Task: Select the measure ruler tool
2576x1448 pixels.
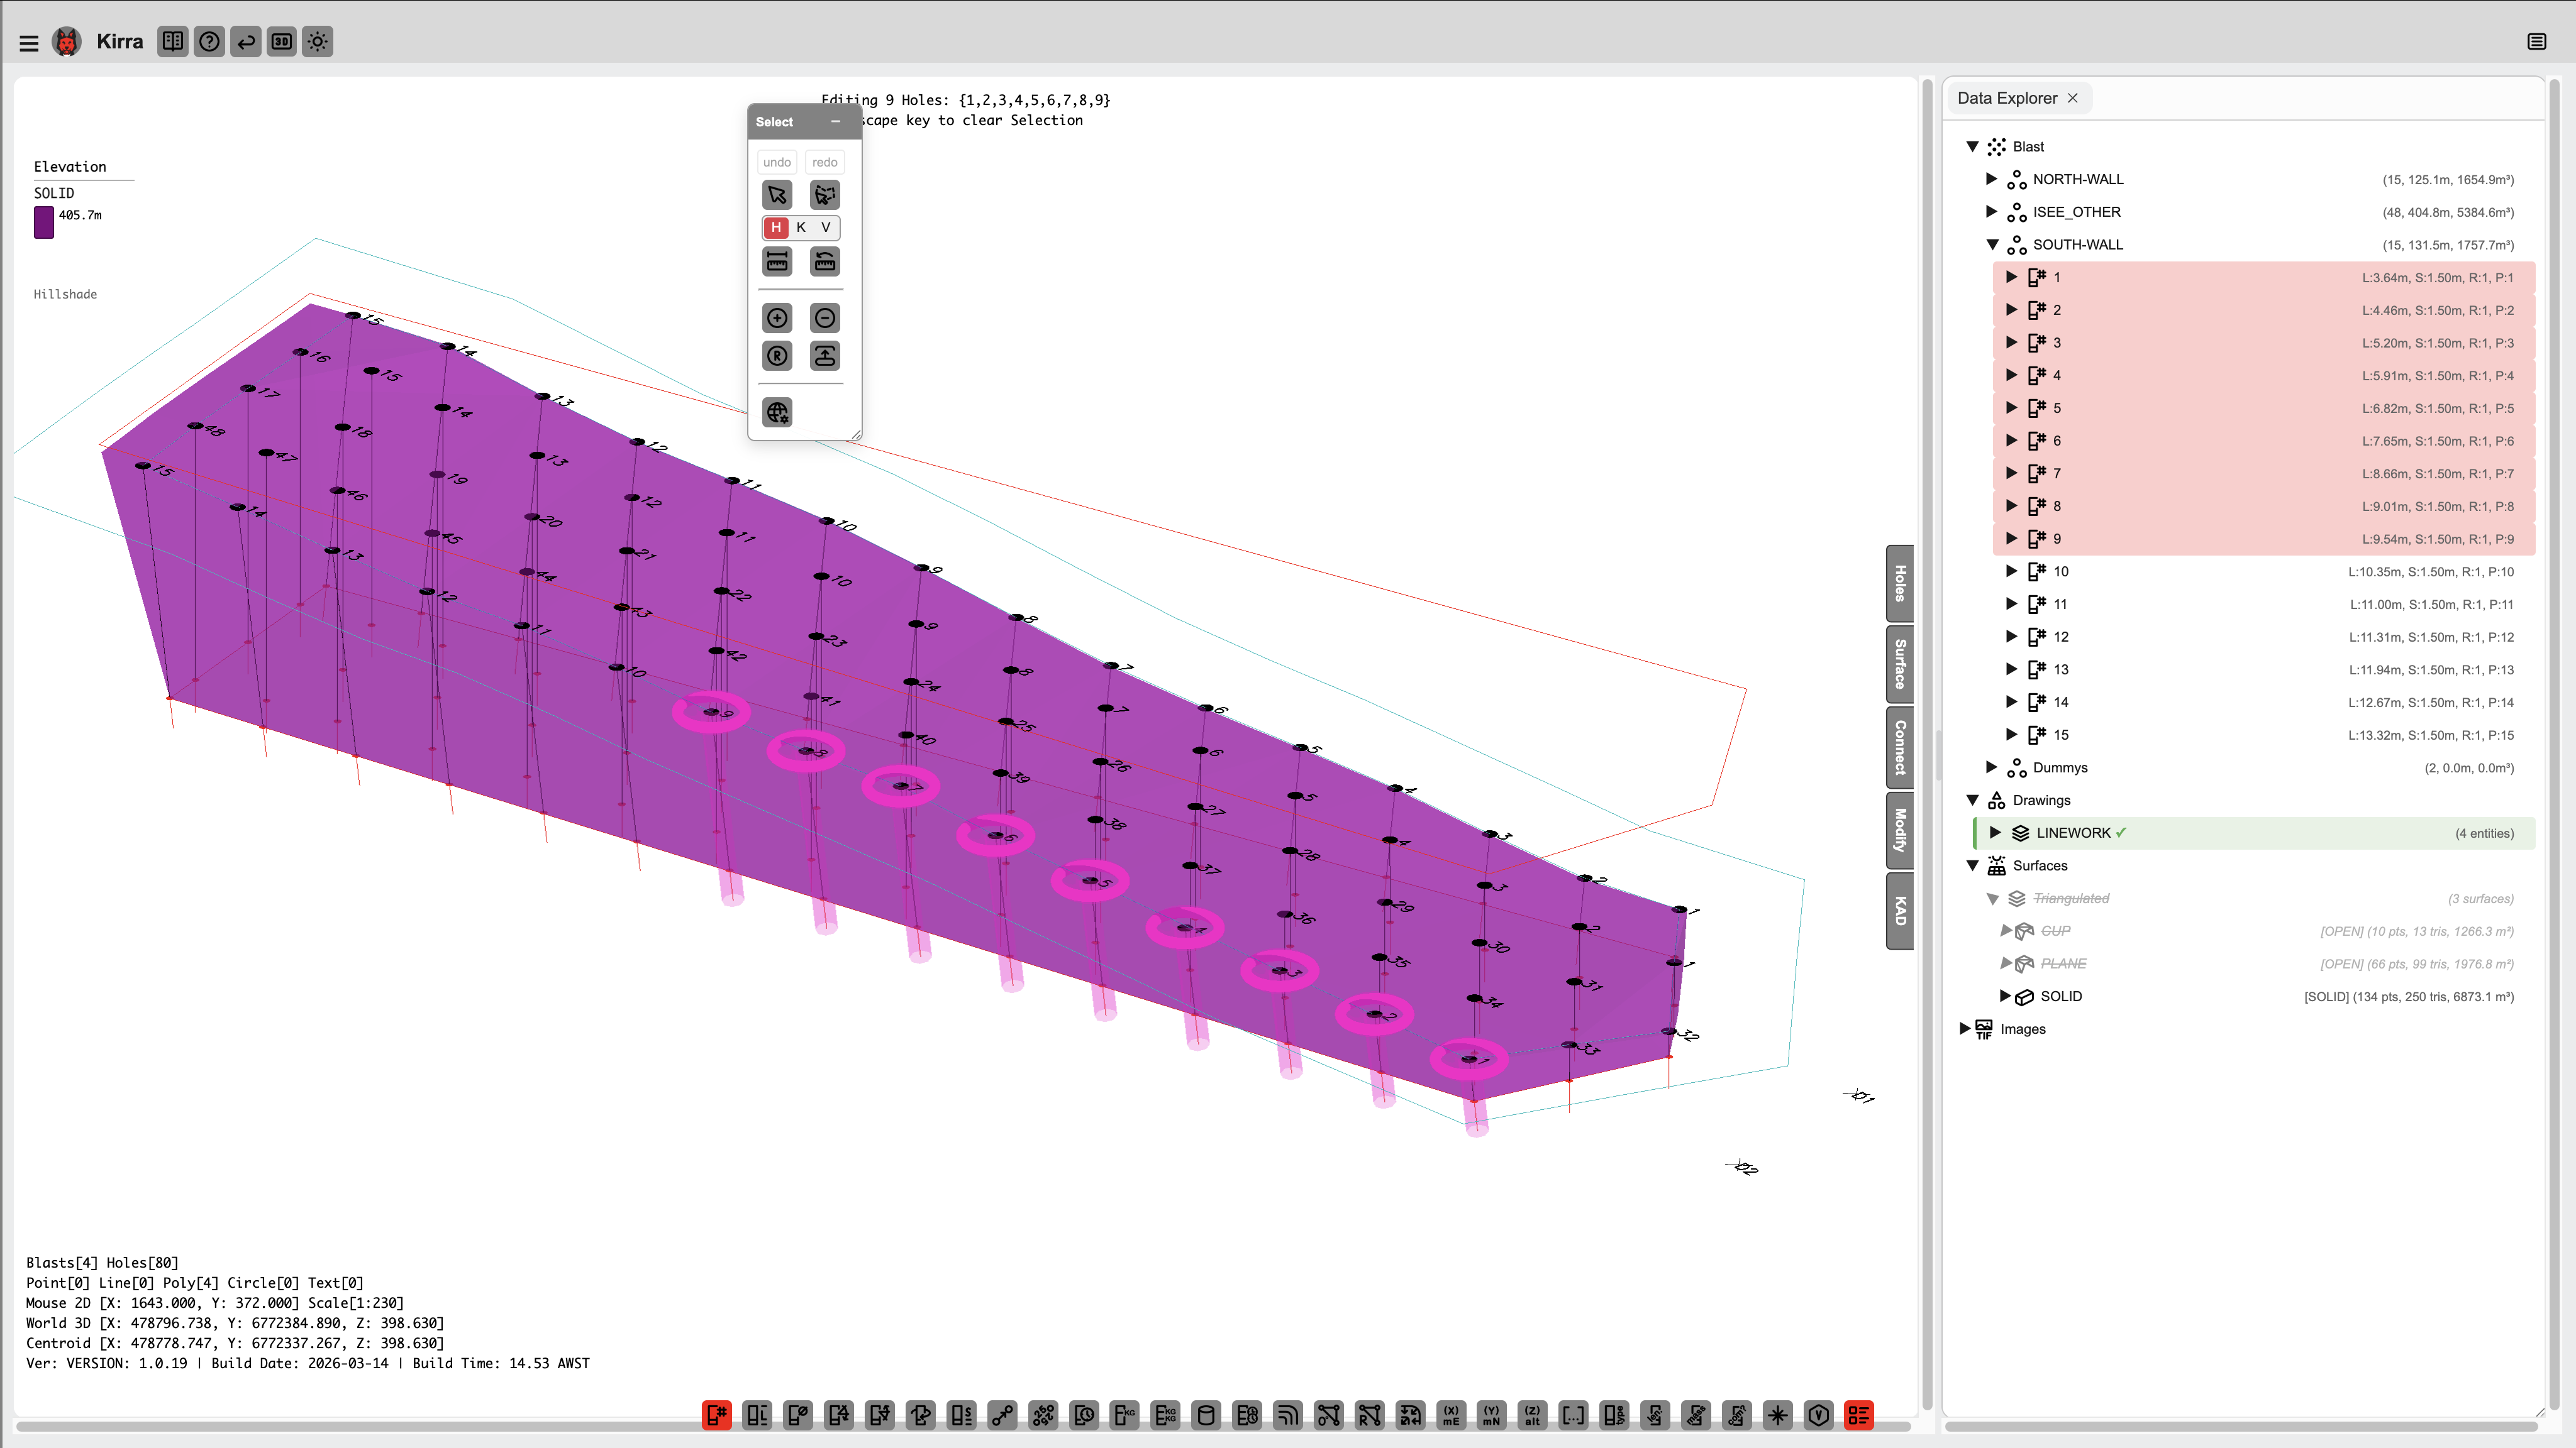Action: [777, 261]
